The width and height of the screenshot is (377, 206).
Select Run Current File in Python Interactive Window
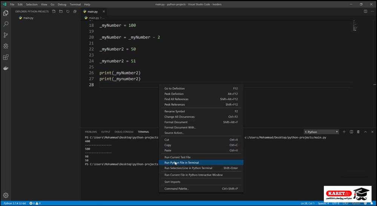[201, 175]
